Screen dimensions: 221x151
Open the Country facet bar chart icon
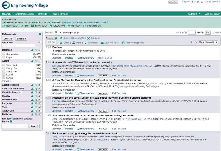point(32,96)
